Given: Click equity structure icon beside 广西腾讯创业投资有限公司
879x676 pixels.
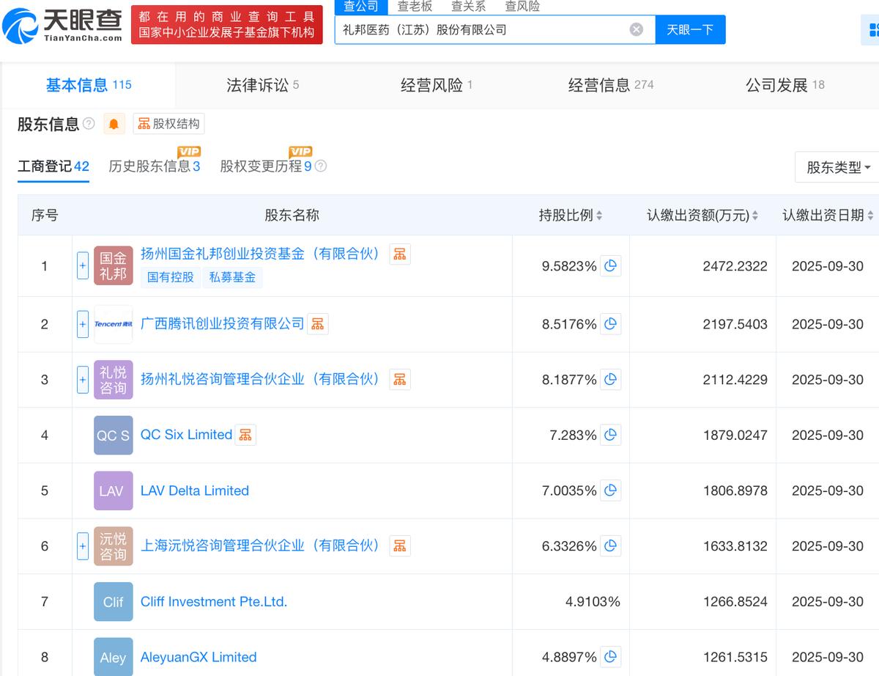Looking at the screenshot, I should point(318,323).
